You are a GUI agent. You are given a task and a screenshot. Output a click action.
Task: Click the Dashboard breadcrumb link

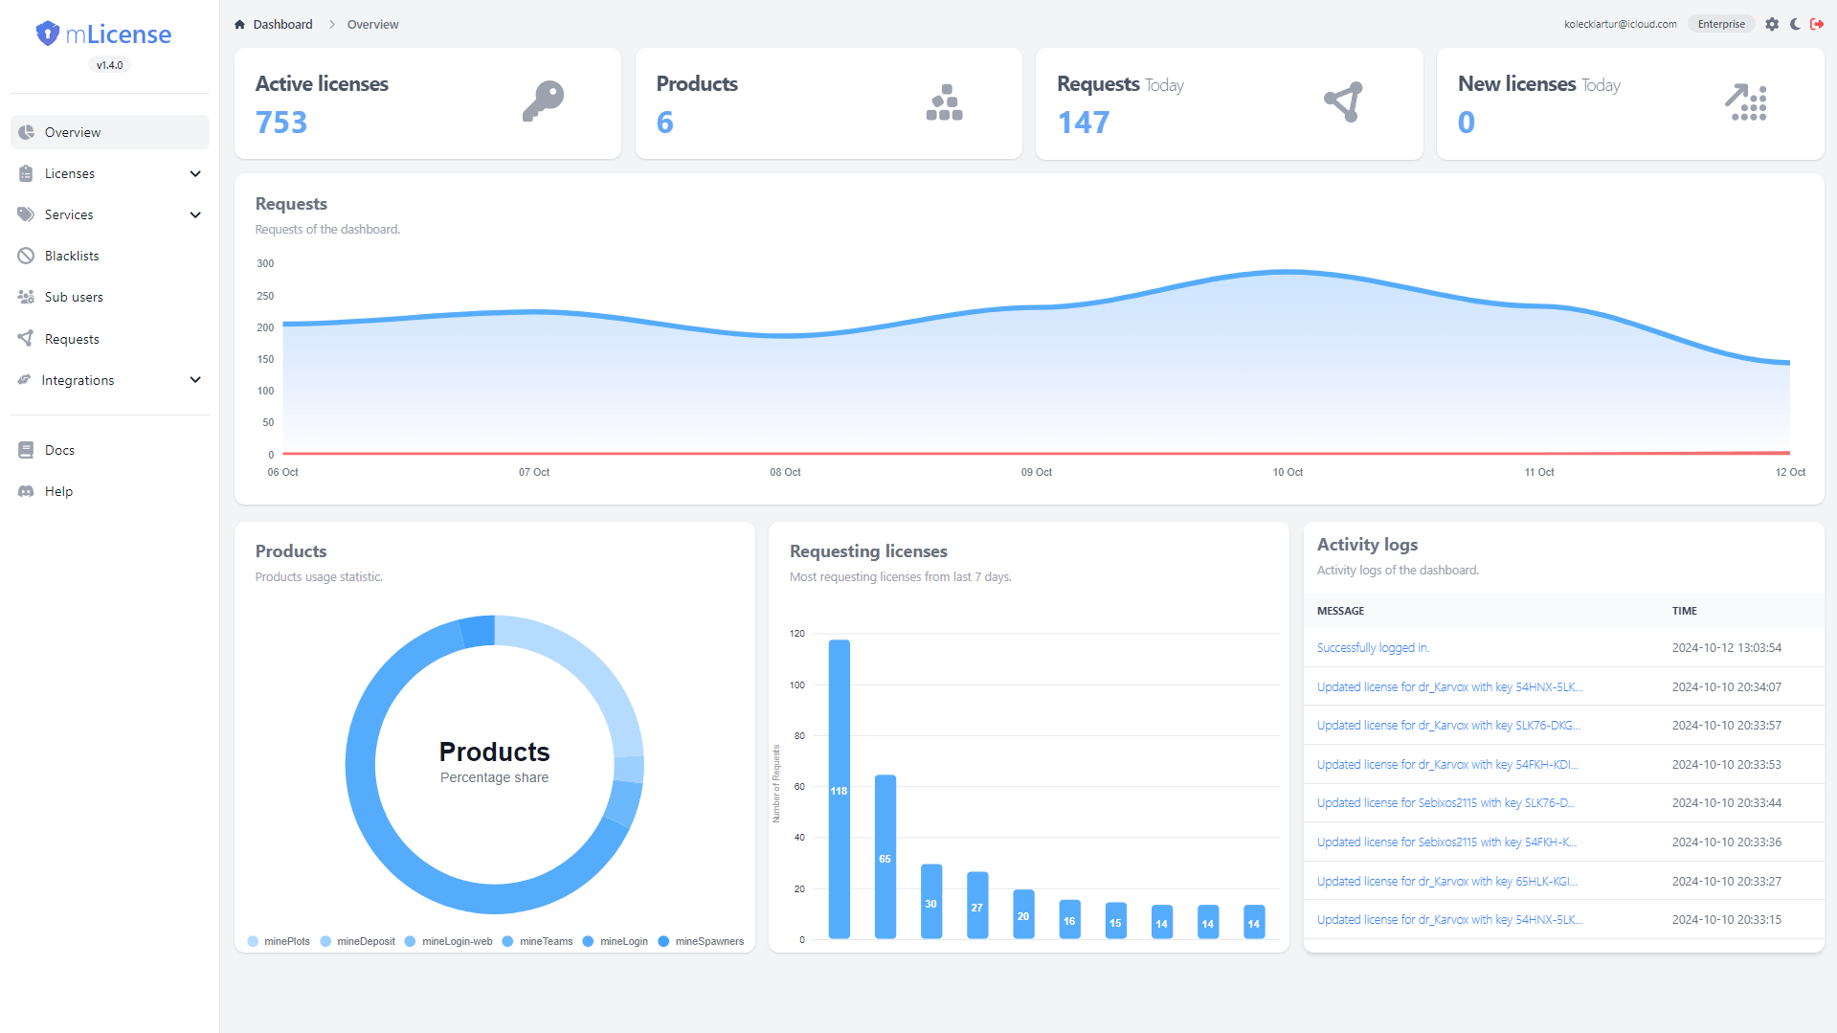click(282, 25)
